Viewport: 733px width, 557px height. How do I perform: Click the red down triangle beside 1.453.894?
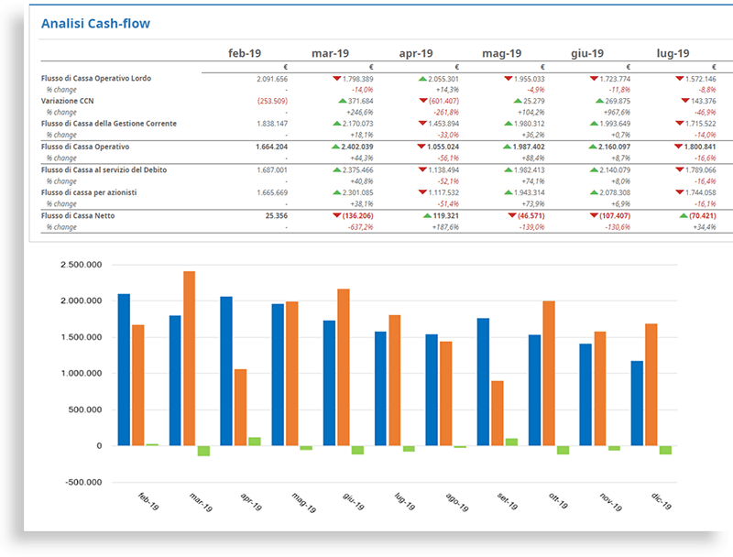point(422,124)
